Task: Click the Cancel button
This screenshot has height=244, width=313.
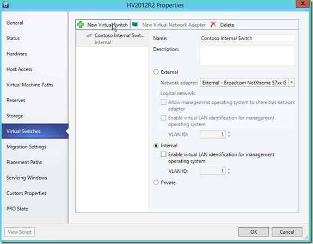Action: (x=287, y=232)
